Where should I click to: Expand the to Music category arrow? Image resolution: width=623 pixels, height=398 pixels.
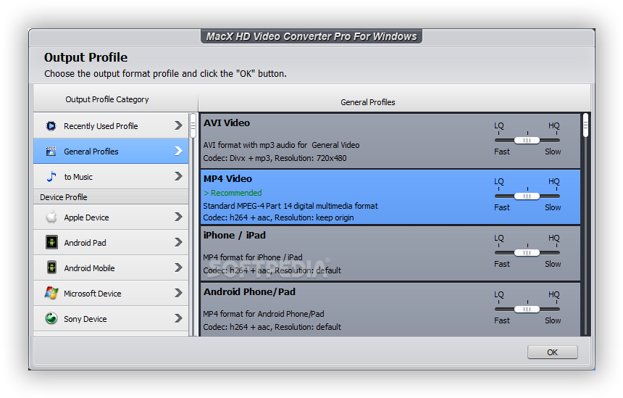(178, 177)
